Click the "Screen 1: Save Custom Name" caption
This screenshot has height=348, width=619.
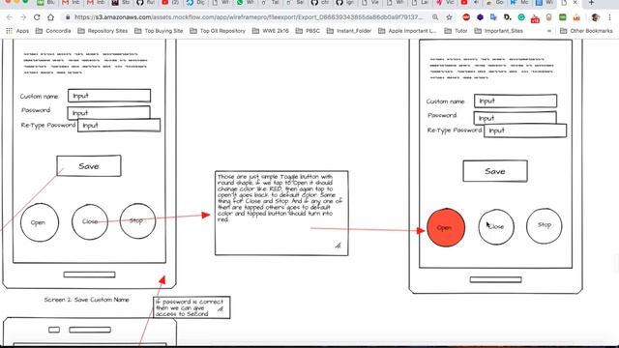coord(86,300)
